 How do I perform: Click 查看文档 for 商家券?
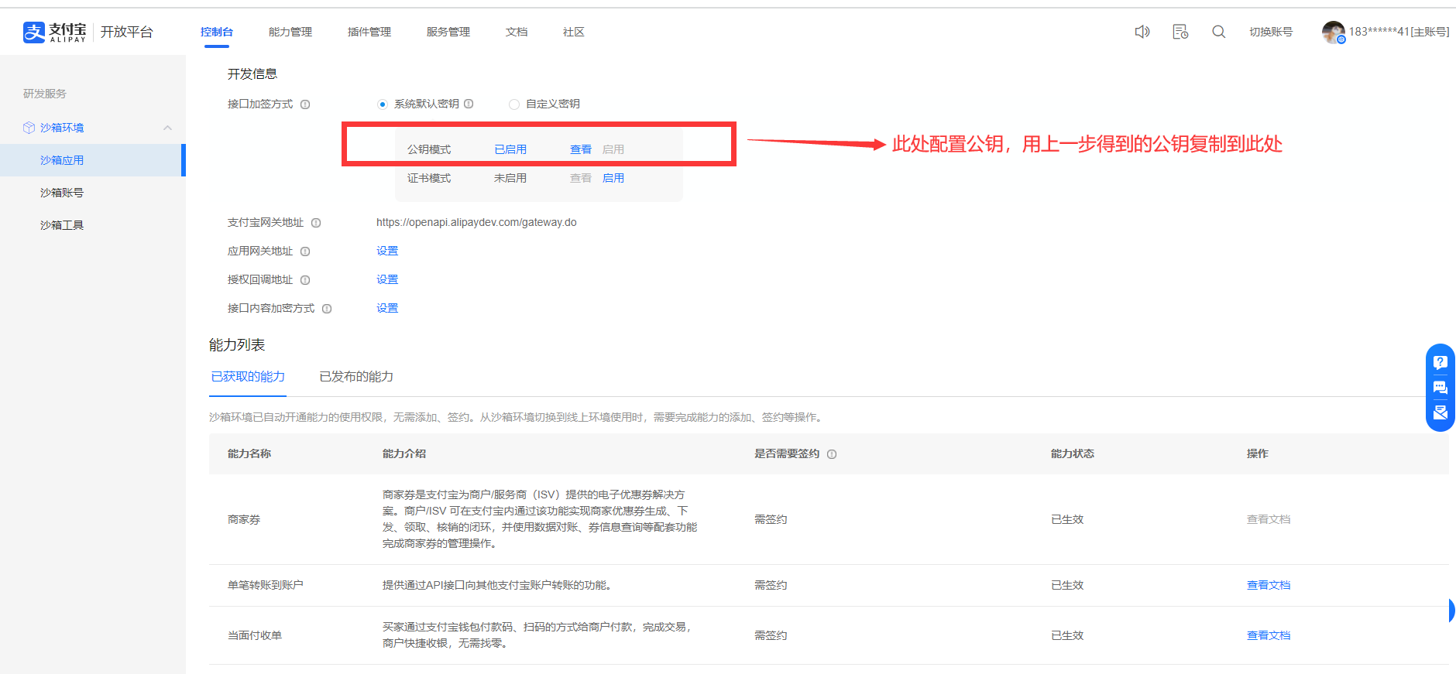point(1269,519)
